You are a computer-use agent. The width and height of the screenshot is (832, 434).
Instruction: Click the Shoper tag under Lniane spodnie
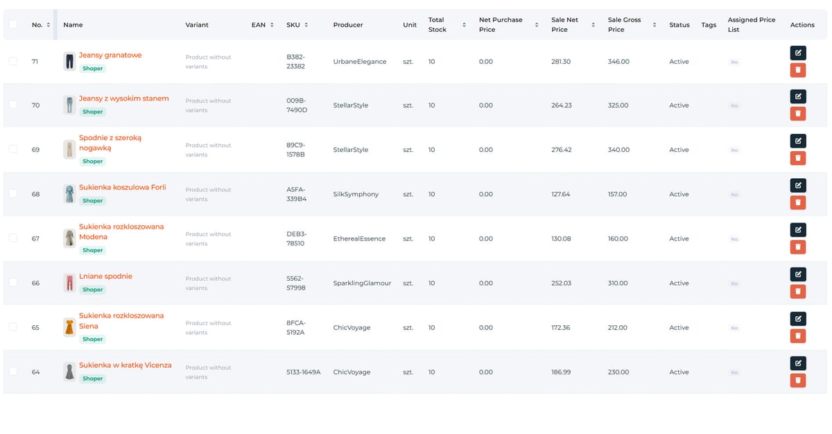[93, 290]
